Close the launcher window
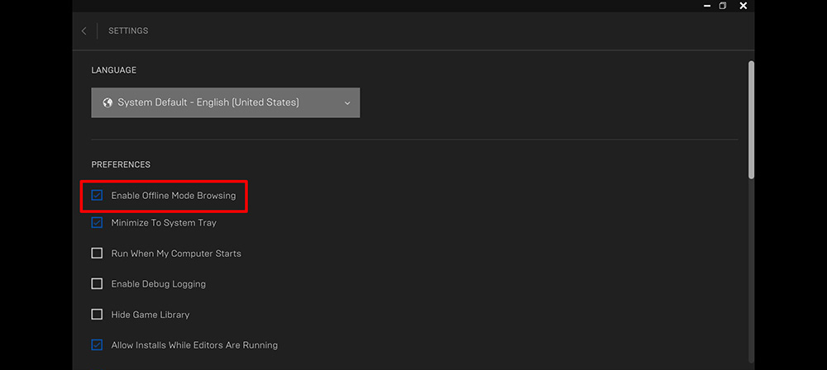Viewport: 827px width, 370px height. coord(743,6)
